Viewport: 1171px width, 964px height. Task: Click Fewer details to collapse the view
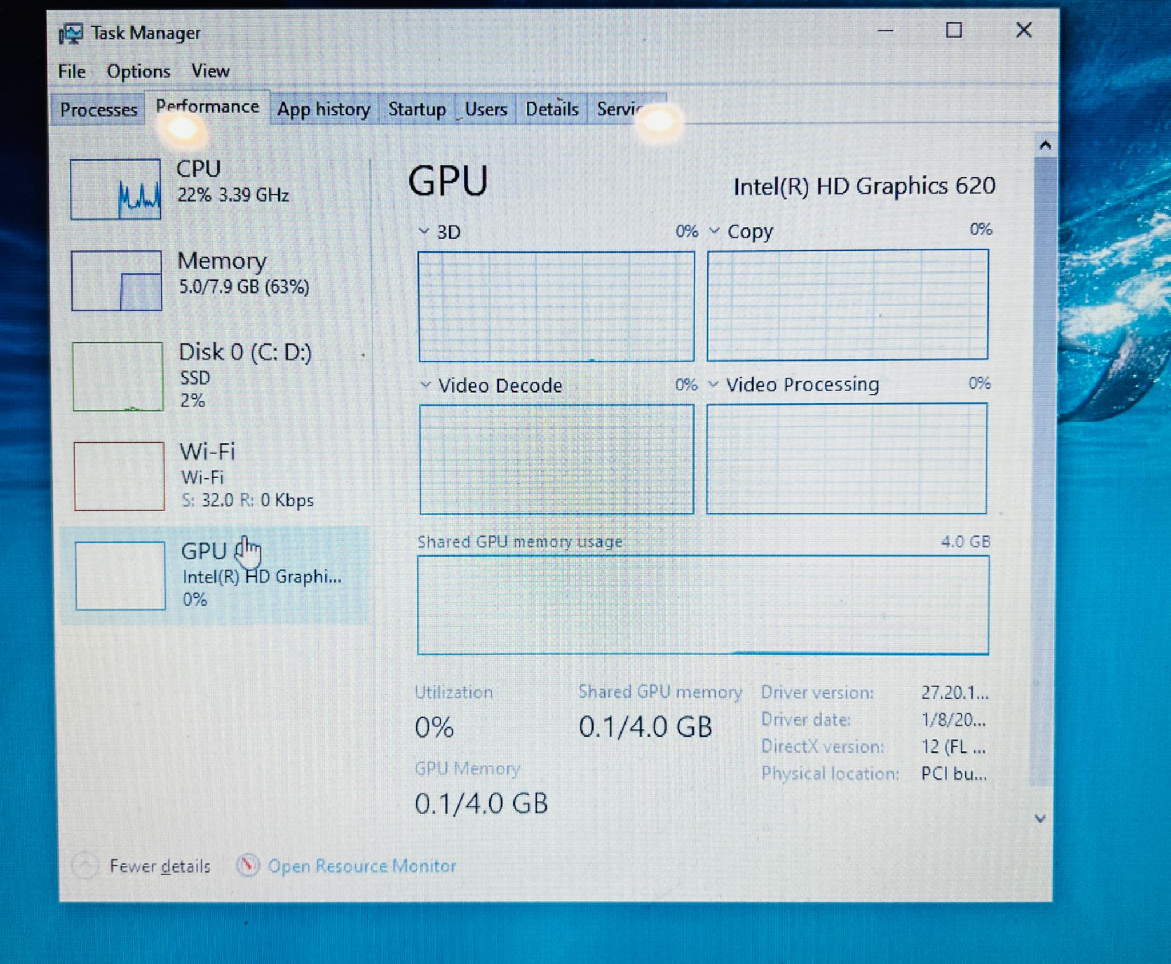(161, 865)
